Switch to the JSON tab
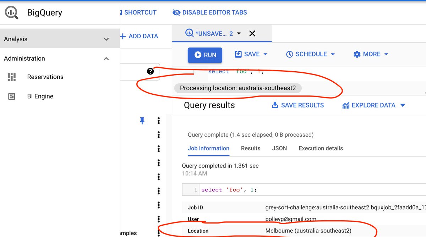The width and height of the screenshot is (426, 237). (x=279, y=148)
